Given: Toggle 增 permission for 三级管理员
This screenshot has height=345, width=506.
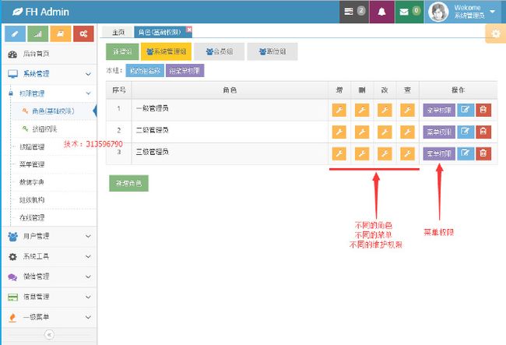Looking at the screenshot, I should point(339,153).
